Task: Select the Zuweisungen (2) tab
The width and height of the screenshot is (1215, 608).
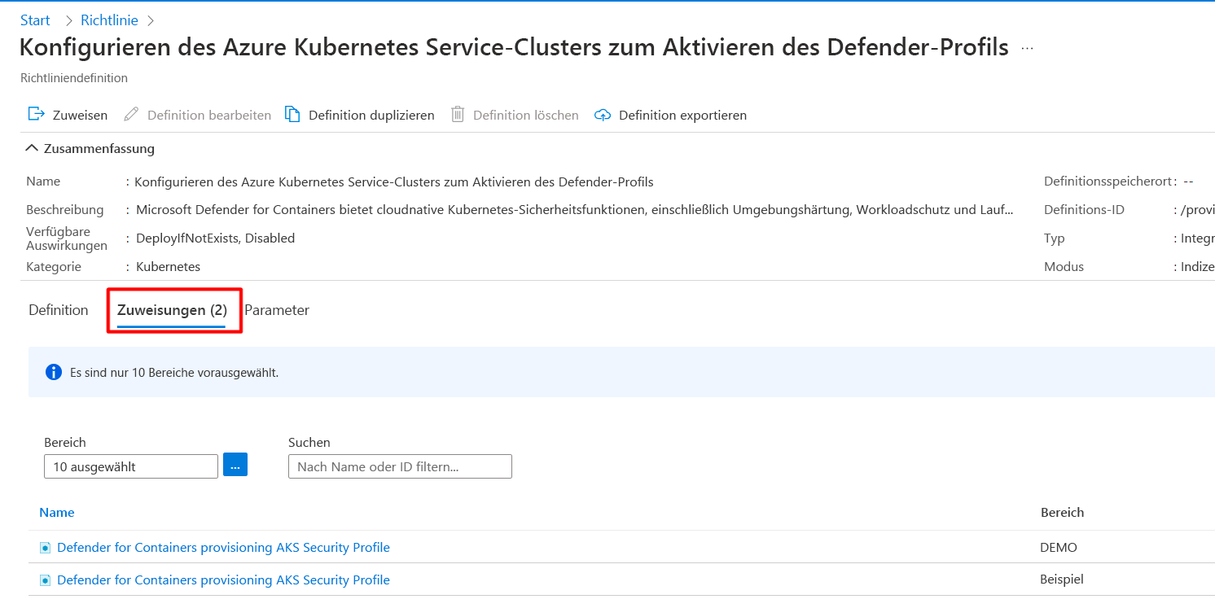Action: [172, 310]
